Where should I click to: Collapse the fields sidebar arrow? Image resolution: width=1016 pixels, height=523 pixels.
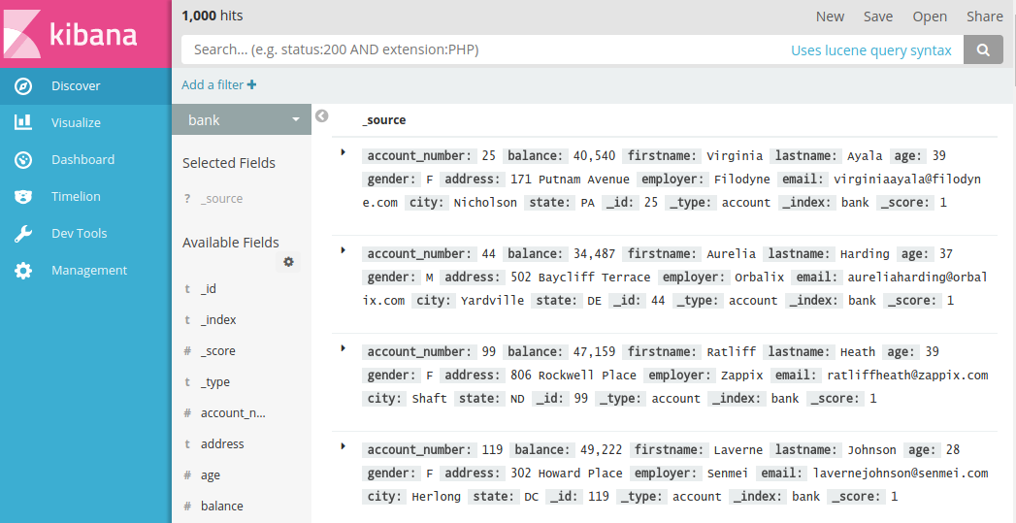coord(322,116)
